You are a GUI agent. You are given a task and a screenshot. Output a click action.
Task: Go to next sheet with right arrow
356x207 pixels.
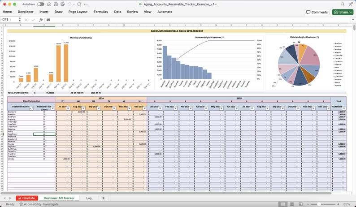tap(10, 198)
